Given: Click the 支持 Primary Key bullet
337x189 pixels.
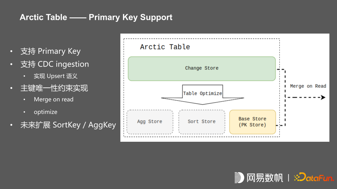Looking at the screenshot, I should pyautogui.click(x=51, y=51).
